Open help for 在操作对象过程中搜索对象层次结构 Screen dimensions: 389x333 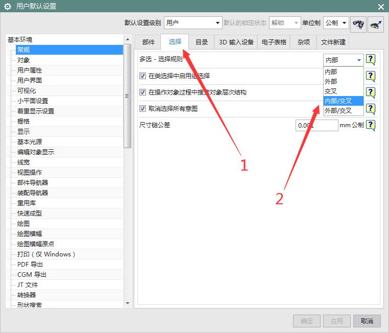point(371,92)
